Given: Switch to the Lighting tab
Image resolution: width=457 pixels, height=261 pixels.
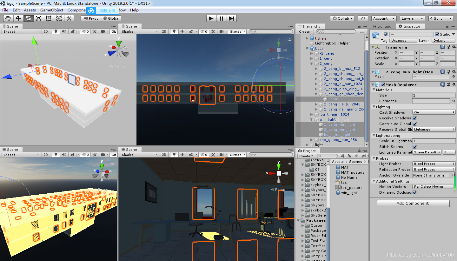Looking at the screenshot, I should (x=382, y=26).
